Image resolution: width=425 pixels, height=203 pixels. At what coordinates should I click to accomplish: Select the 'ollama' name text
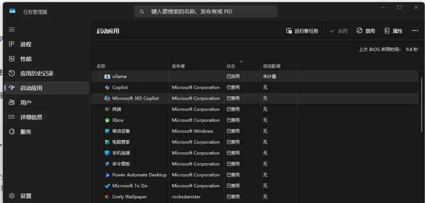119,77
